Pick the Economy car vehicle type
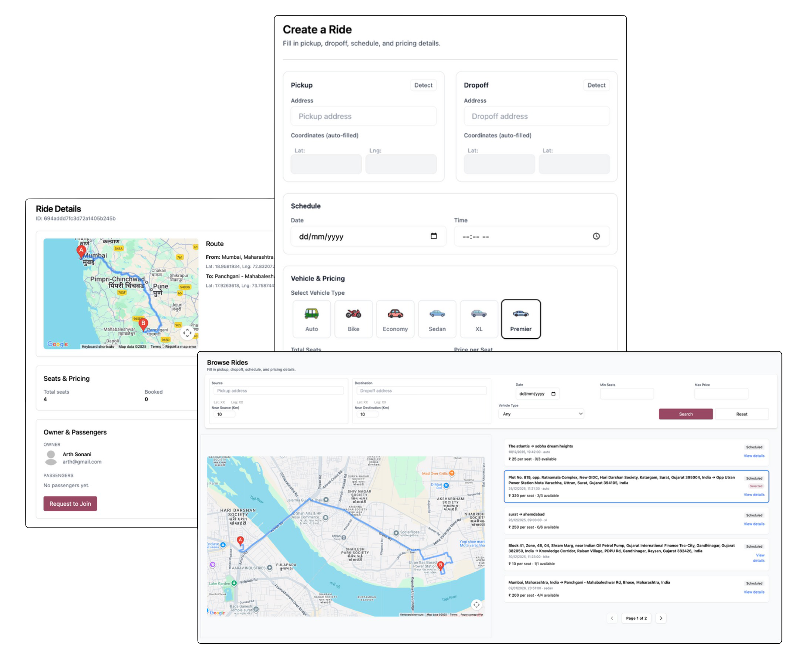 coord(395,319)
